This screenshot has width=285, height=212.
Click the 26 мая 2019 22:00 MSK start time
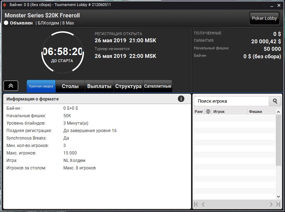tap(125, 56)
